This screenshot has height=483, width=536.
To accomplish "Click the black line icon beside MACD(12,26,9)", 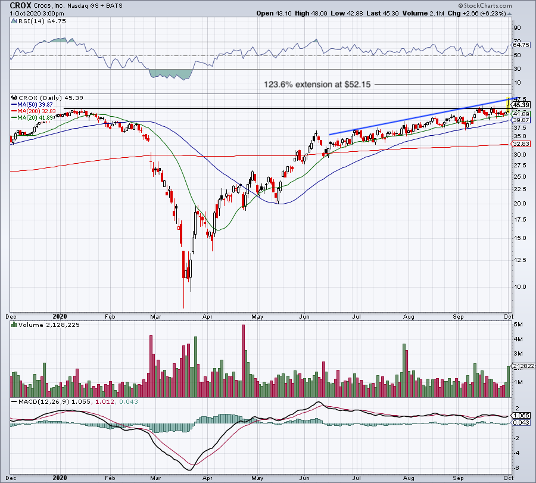I will coord(14,401).
